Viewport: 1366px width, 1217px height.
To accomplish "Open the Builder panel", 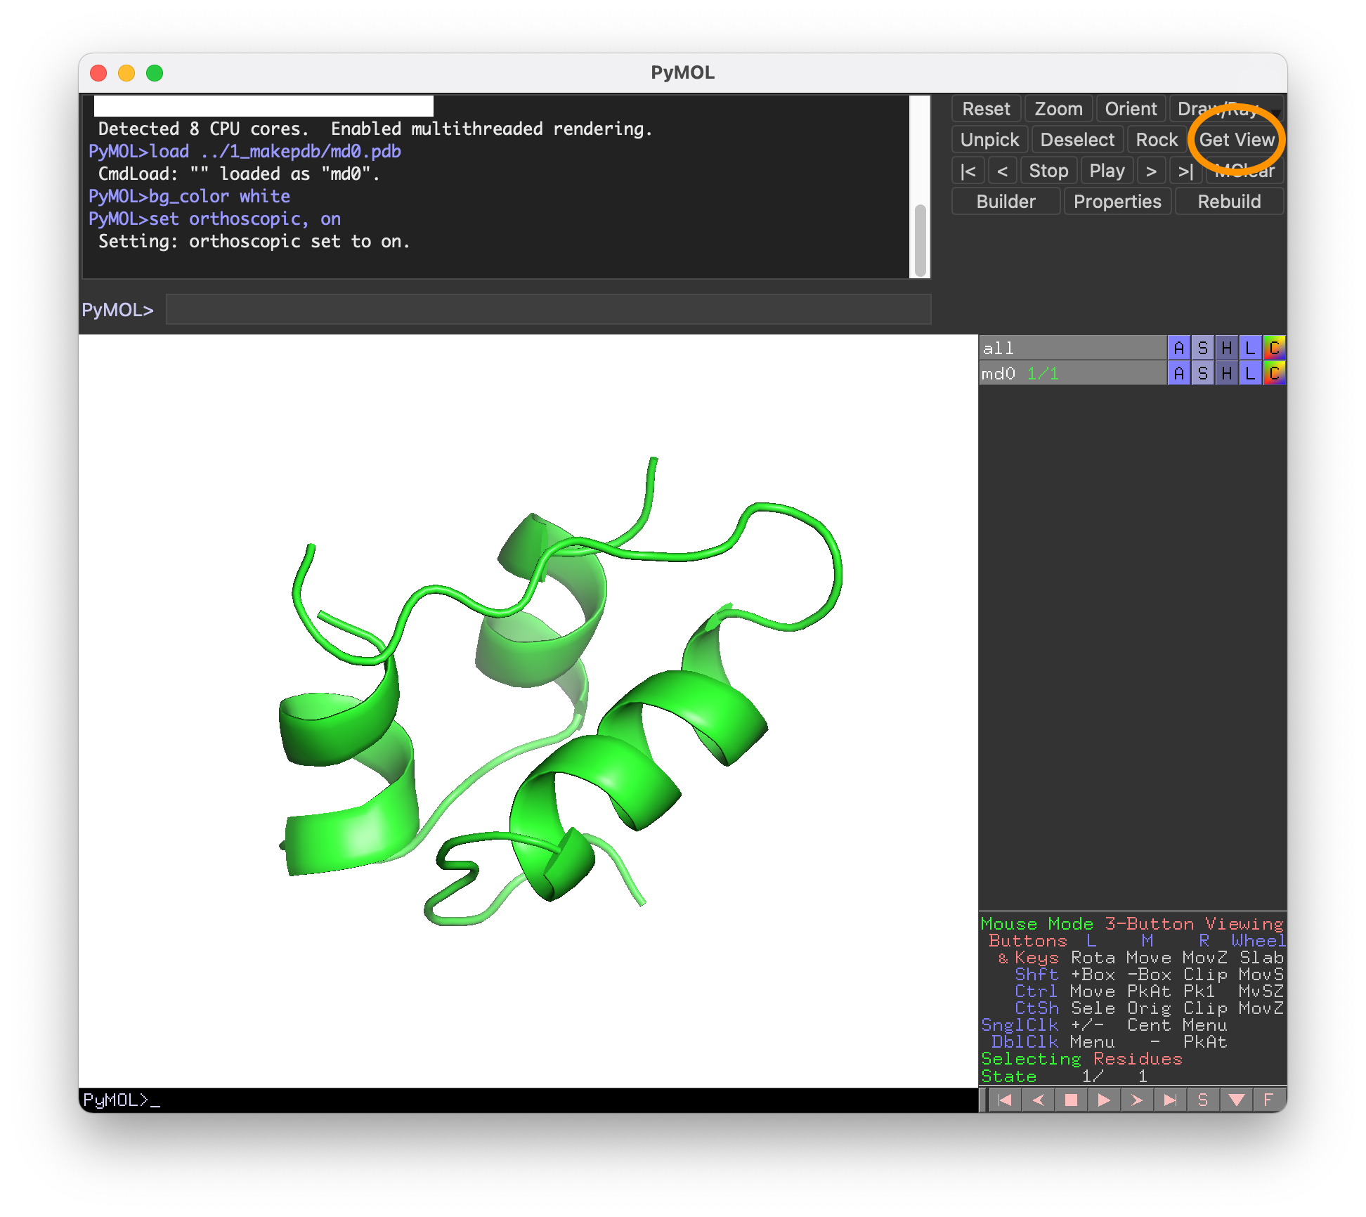I will point(1006,202).
